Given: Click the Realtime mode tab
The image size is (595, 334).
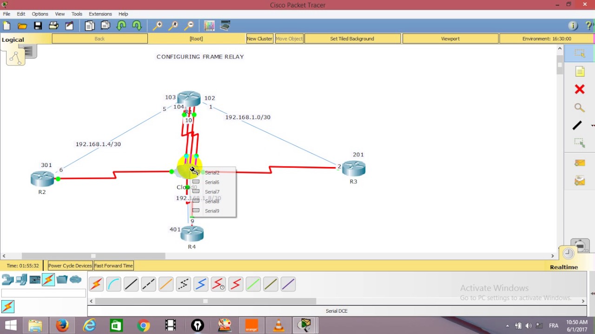Looking at the screenshot, I should coord(563,267).
